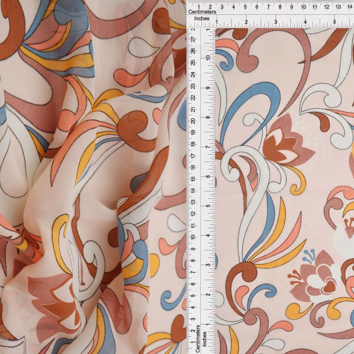354x354 pixels.
Task: Click the flat fabric swatch beside the rulers
Action: coord(285,191)
